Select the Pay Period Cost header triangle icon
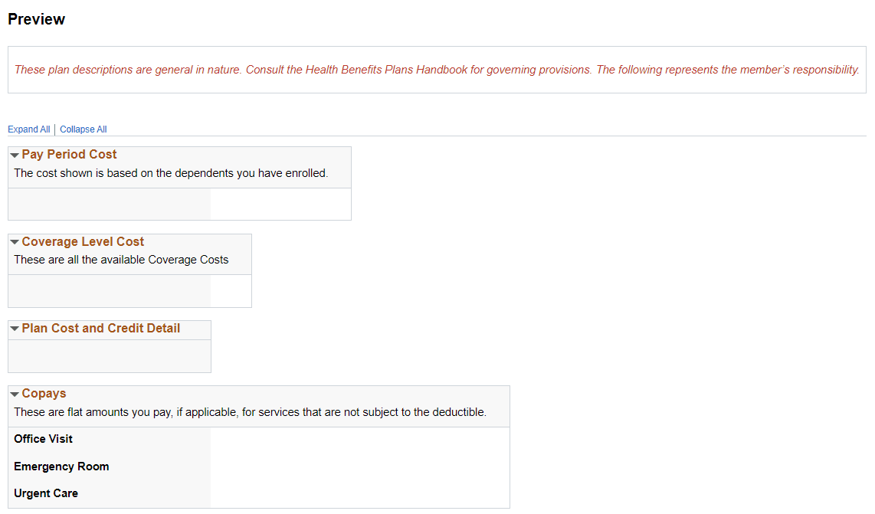Screen dimensions: 875x514 pos(15,154)
